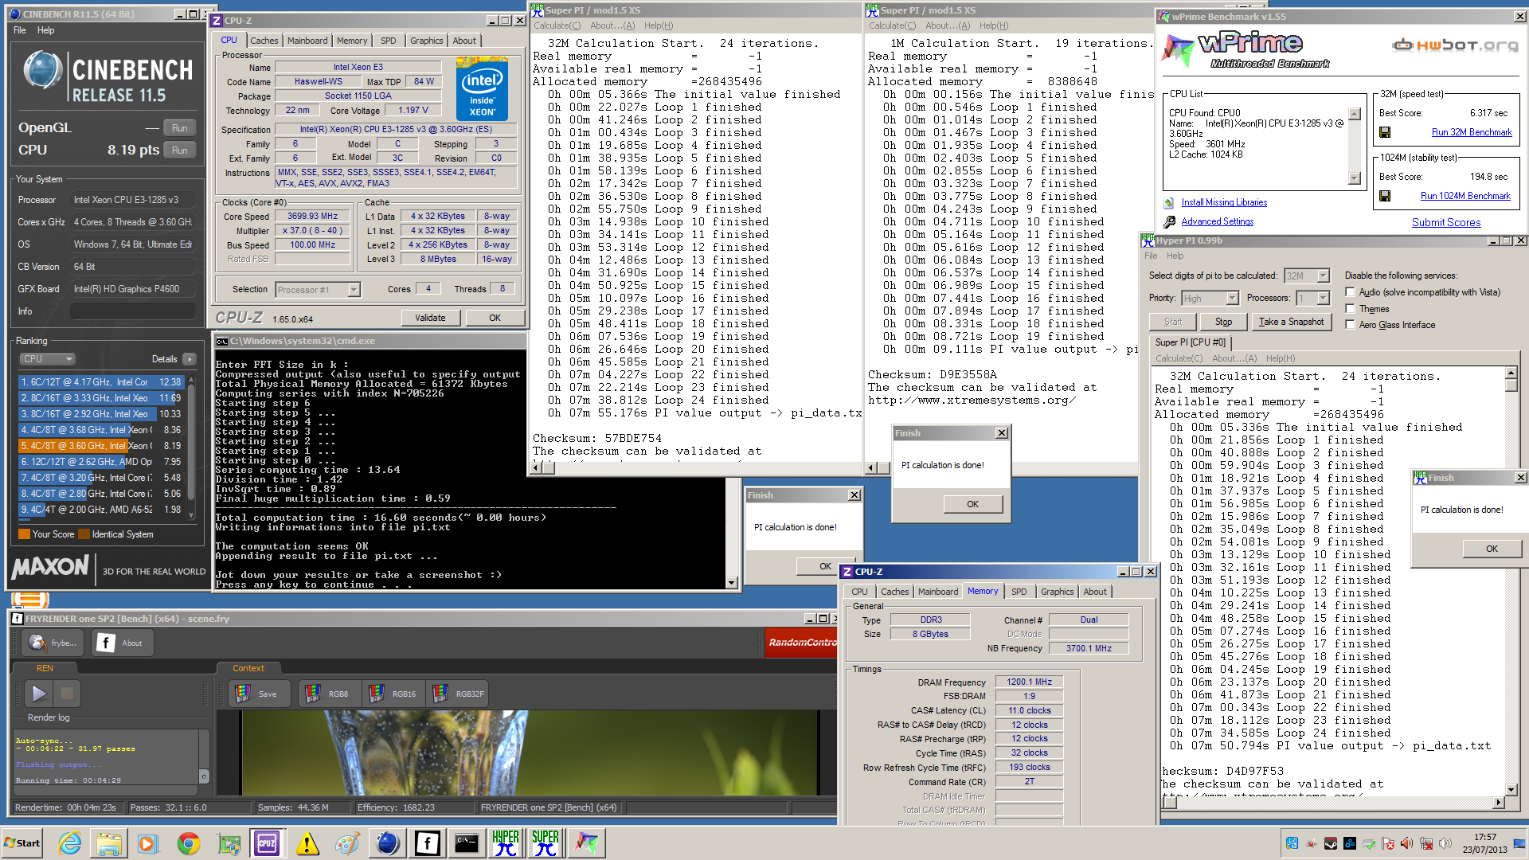1529x860 pixels.
Task: Toggle Aero Glass Interface checkbox in Hyper PI
Action: 1350,325
